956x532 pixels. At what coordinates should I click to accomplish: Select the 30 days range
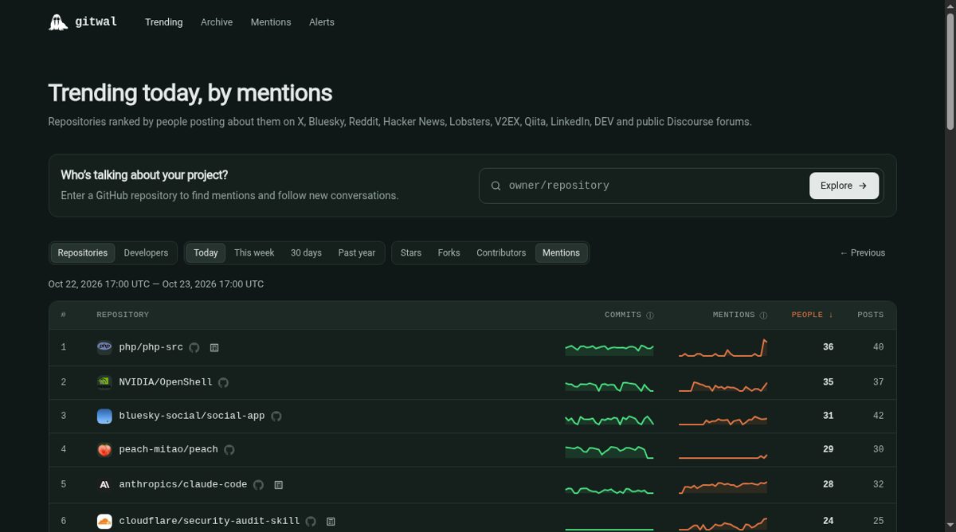306,252
